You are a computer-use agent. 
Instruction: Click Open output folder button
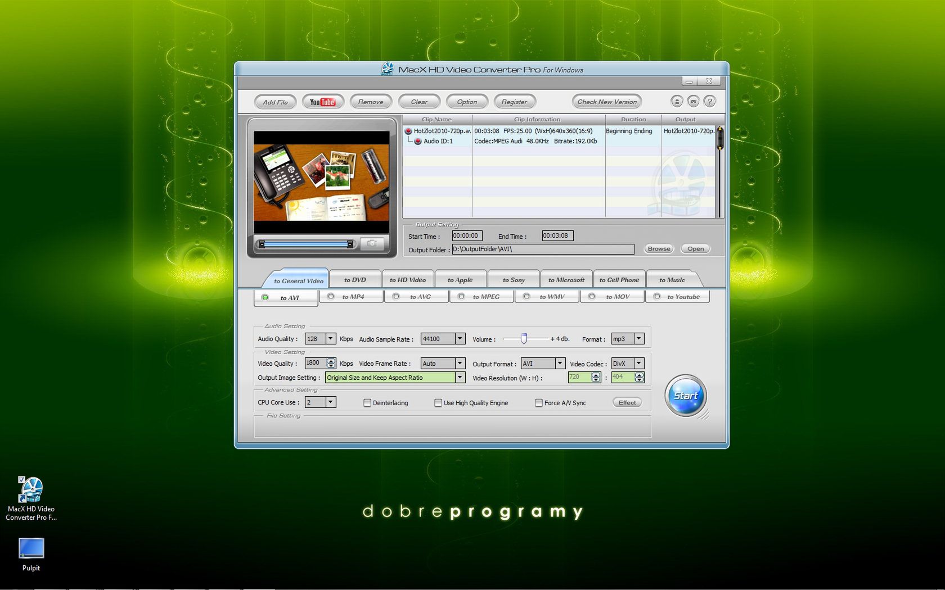[x=695, y=249]
